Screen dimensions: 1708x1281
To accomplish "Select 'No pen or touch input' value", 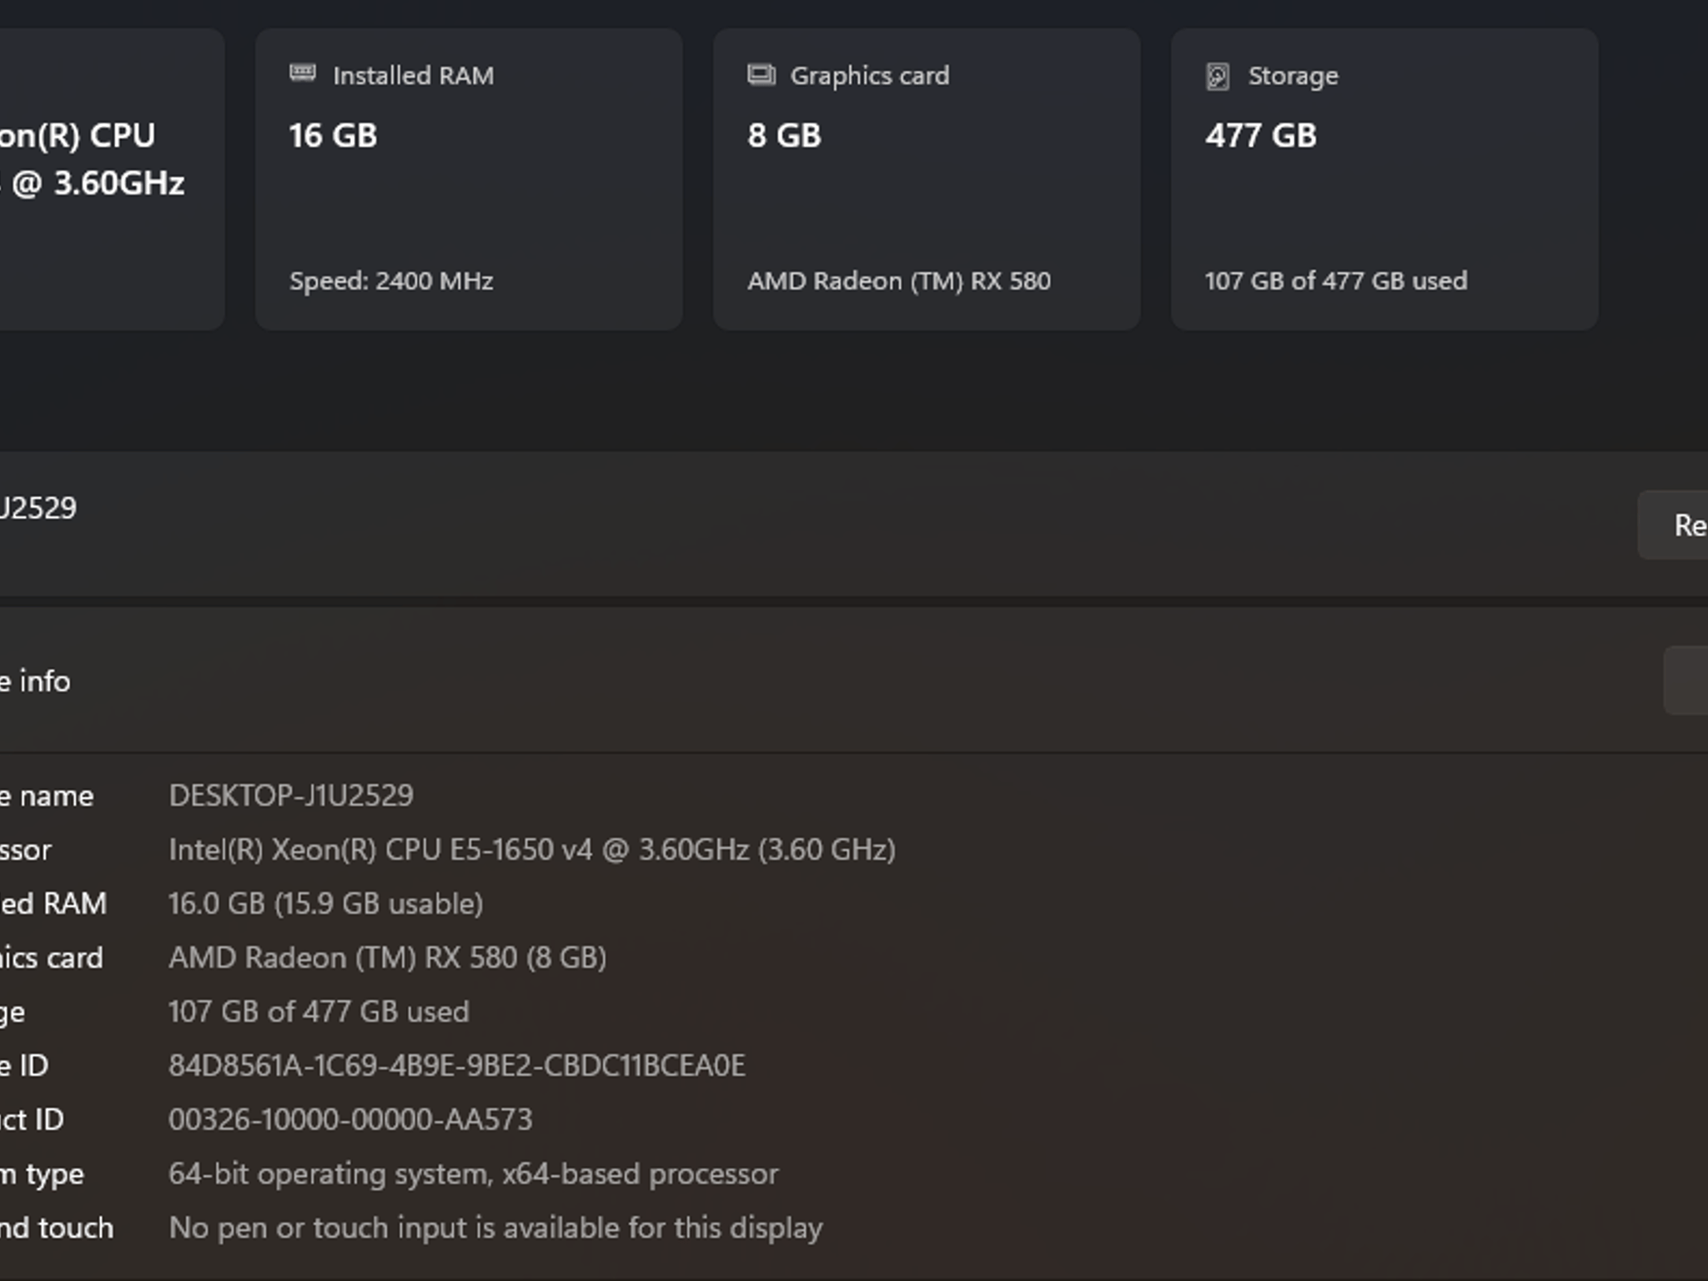I will point(495,1228).
